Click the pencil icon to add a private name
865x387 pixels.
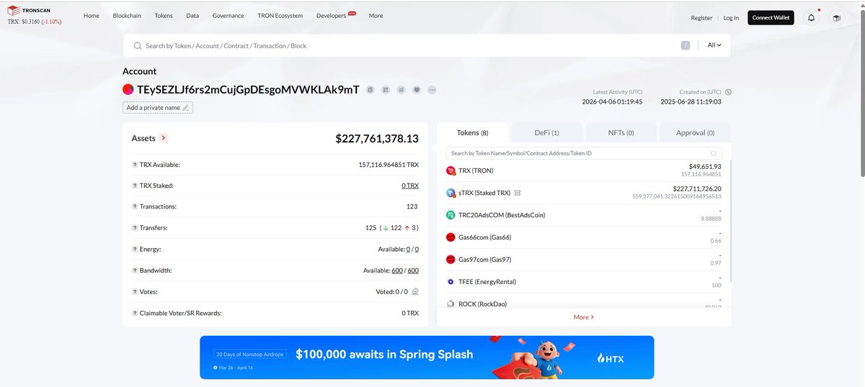pos(185,108)
